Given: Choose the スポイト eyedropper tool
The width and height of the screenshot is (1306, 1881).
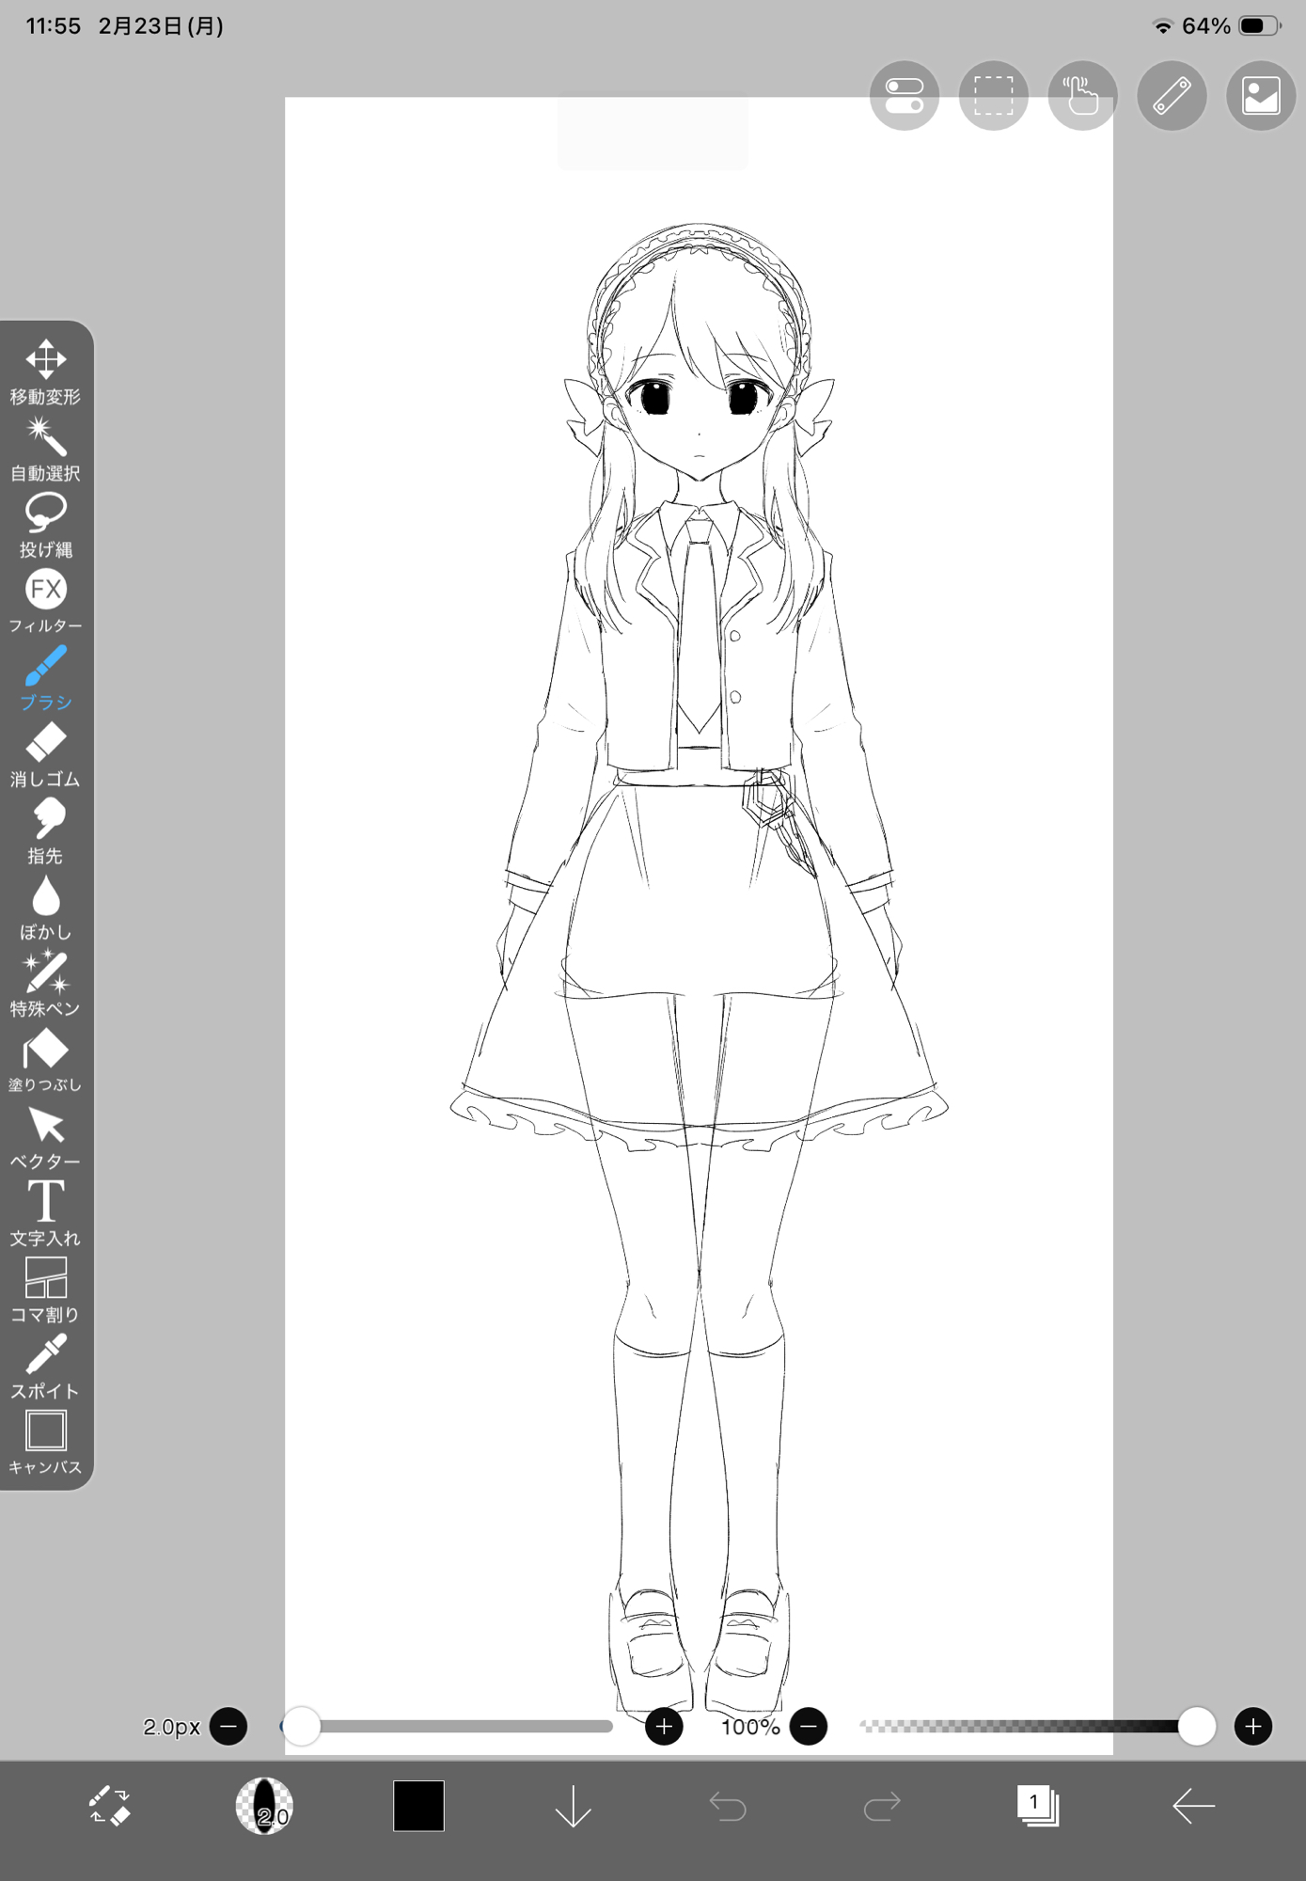Looking at the screenshot, I should [x=45, y=1366].
